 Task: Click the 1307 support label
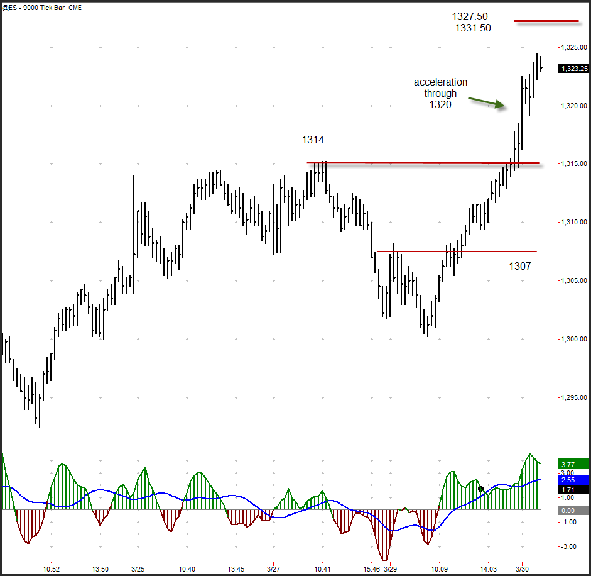click(519, 266)
